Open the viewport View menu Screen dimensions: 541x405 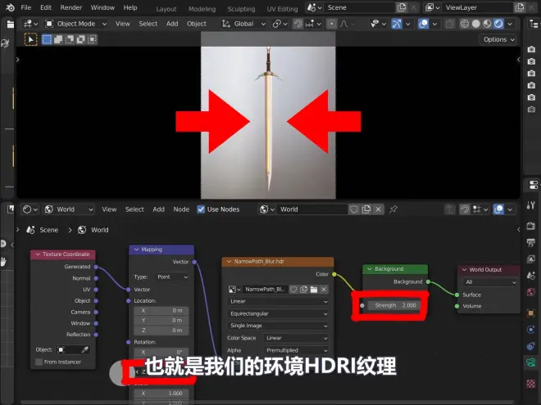pyautogui.click(x=122, y=24)
